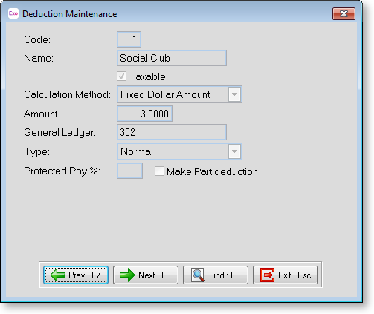Click the green right arrow Next icon
The image size is (374, 314).
[x=127, y=275]
